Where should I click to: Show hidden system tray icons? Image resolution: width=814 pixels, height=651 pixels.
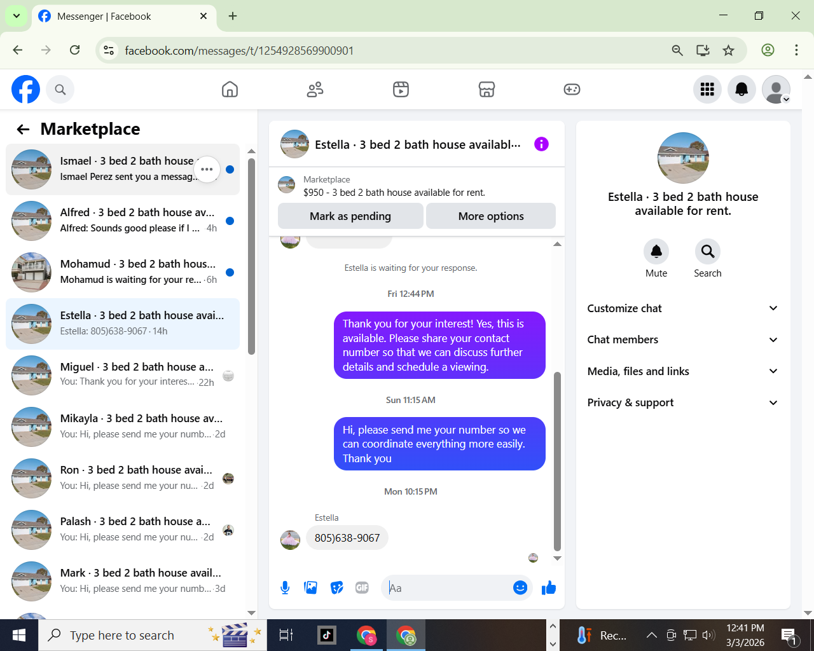click(651, 635)
